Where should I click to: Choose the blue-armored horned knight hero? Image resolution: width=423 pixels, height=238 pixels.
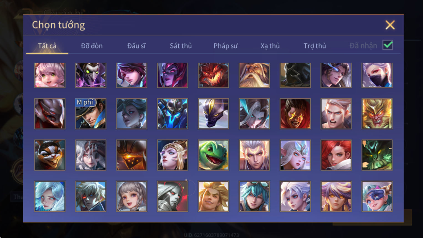tap(173, 114)
